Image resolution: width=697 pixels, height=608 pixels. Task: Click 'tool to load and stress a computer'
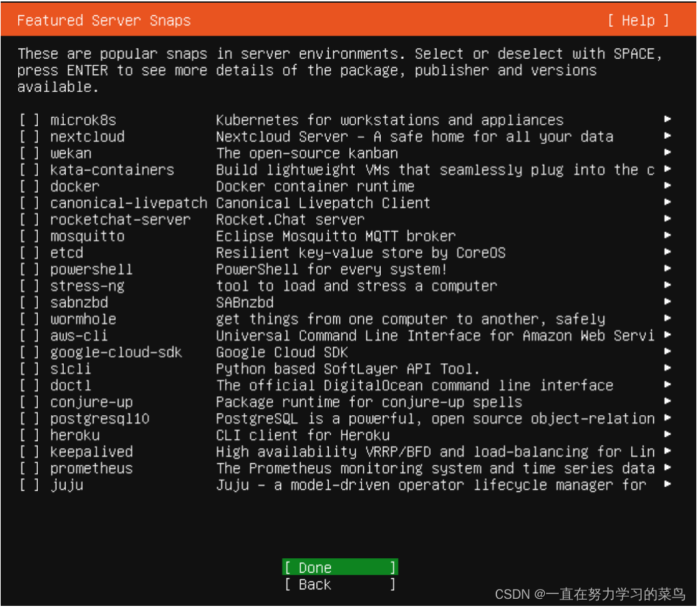pyautogui.click(x=356, y=286)
